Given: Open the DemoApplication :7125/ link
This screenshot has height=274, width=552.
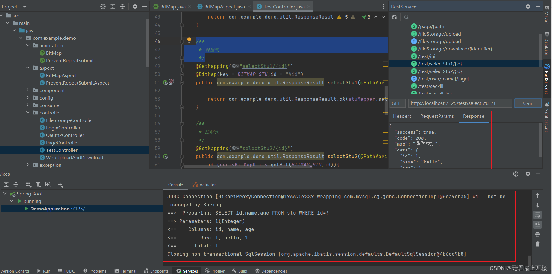Looking at the screenshot, I should click(x=77, y=209).
